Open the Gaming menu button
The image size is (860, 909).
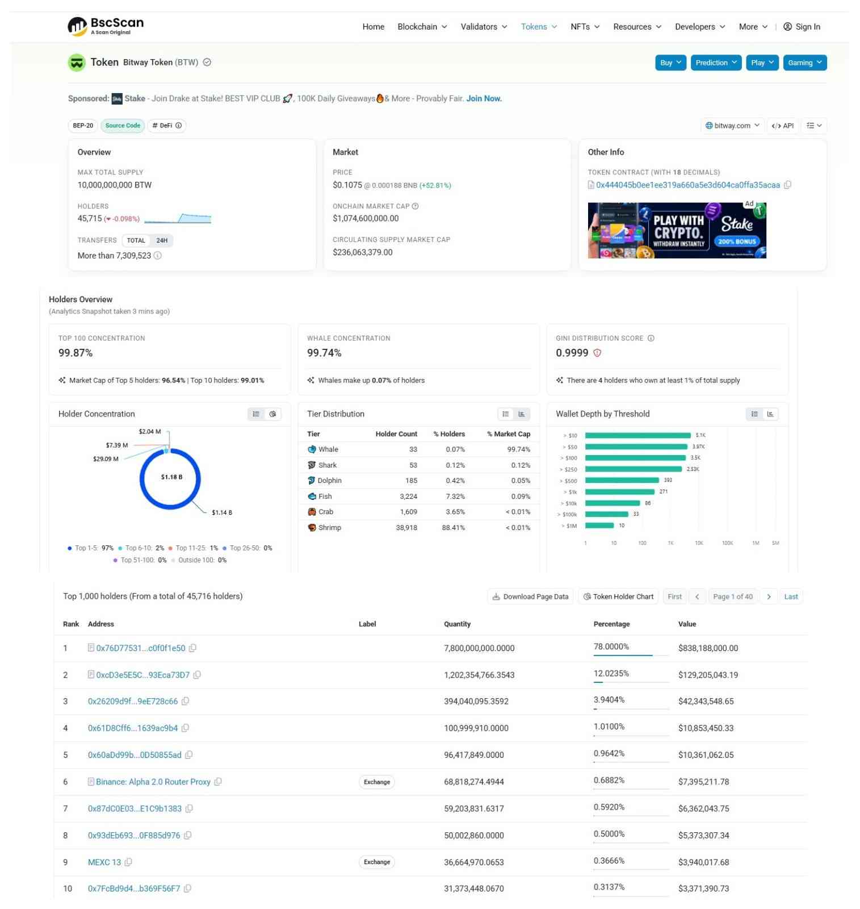point(804,63)
